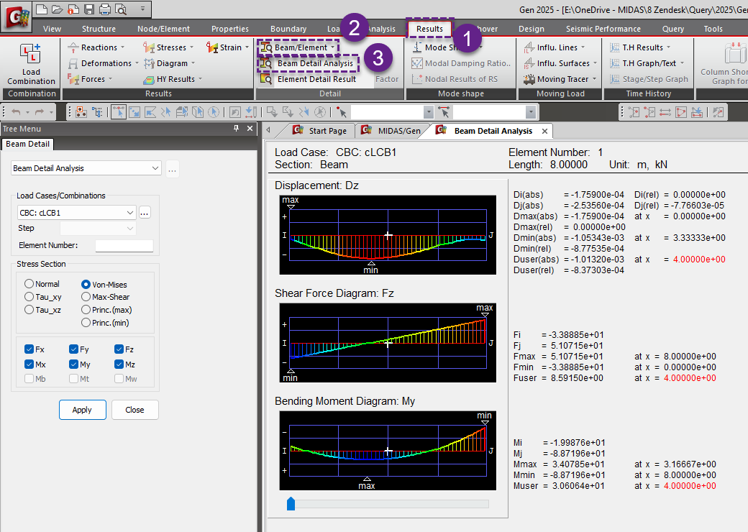Image resolution: width=748 pixels, height=532 pixels.
Task: Click the Modal Damping Ratio icon
Action: [417, 63]
